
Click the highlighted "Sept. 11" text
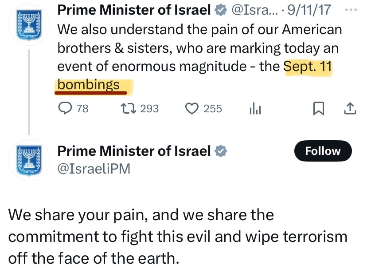tap(308, 67)
